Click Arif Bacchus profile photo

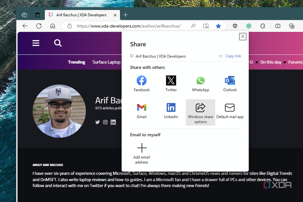(59, 111)
